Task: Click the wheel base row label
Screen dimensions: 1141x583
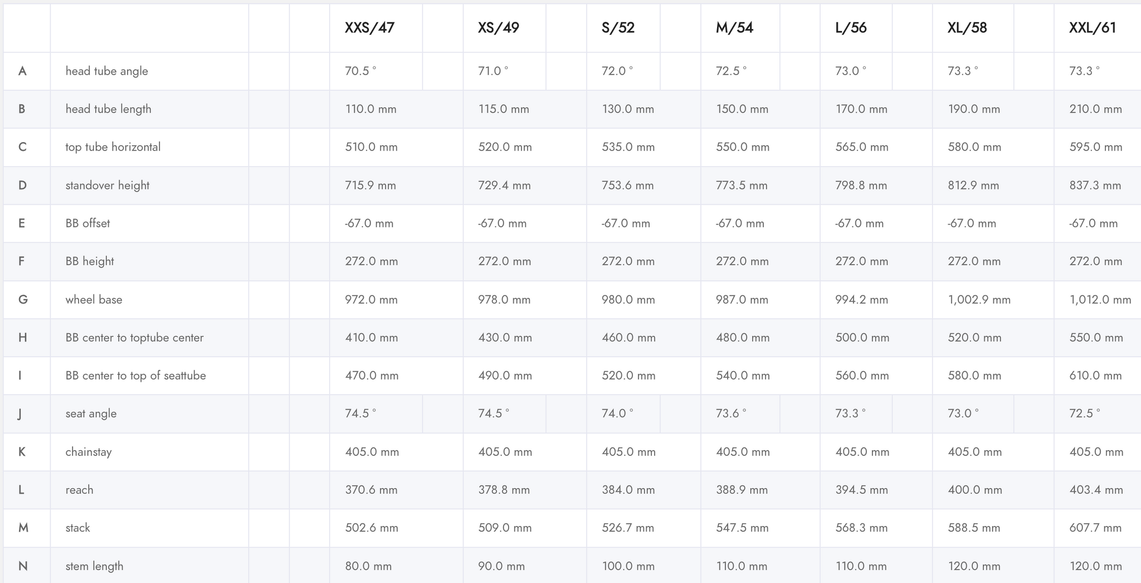Action: click(x=94, y=300)
